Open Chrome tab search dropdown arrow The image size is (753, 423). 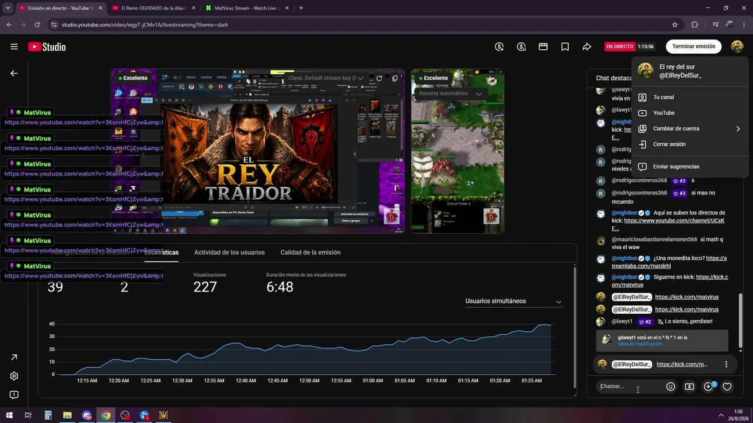coord(8,8)
